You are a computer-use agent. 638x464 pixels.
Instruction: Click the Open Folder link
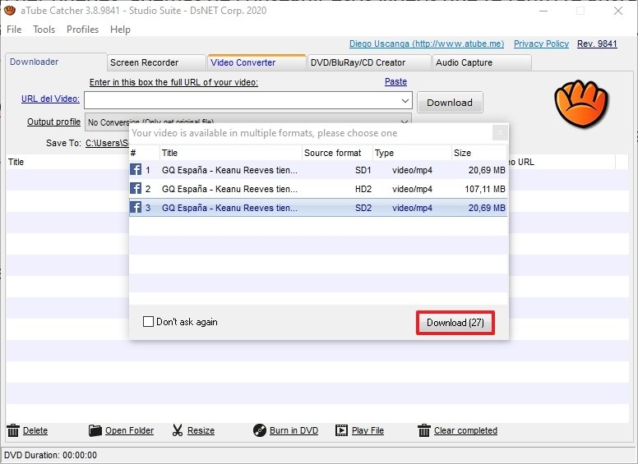(x=129, y=430)
